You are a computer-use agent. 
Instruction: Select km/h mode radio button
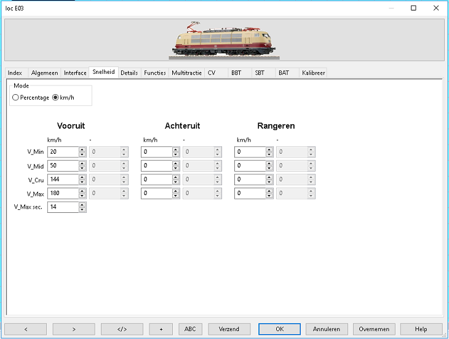tap(55, 98)
